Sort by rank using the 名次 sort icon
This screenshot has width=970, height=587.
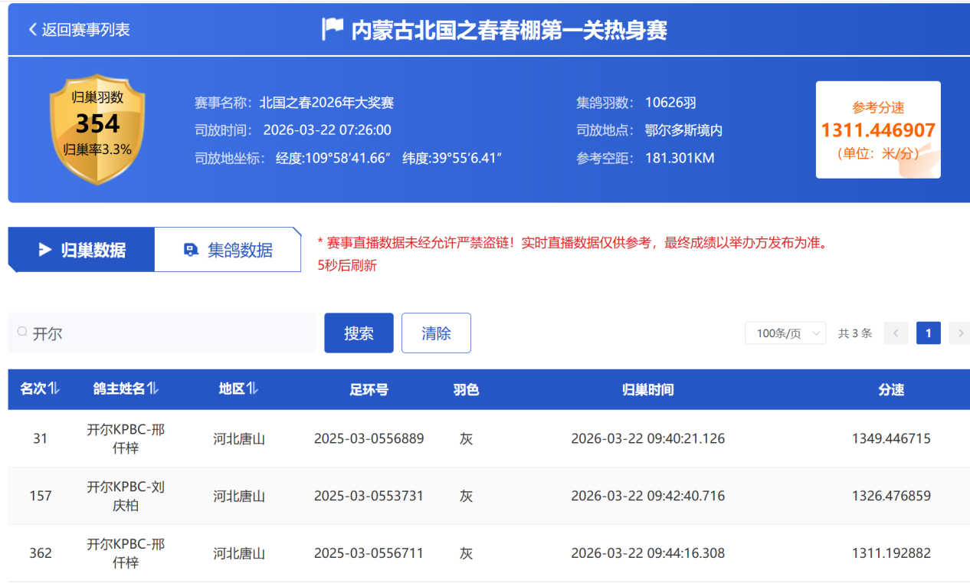pyautogui.click(x=54, y=389)
